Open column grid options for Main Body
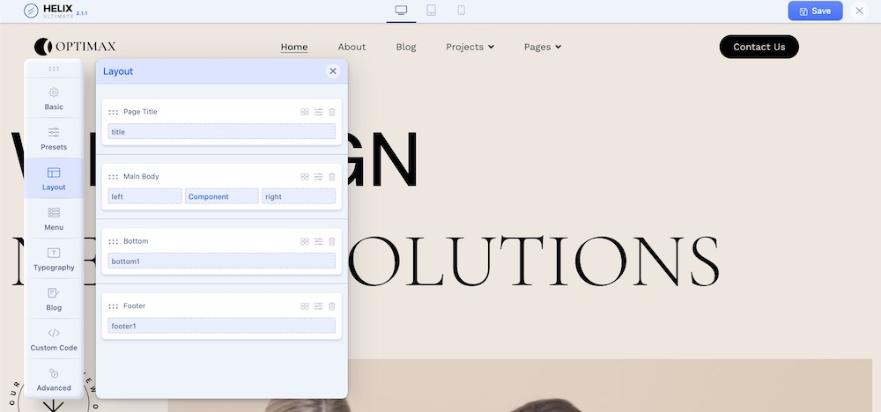The width and height of the screenshot is (881, 412). pos(305,176)
